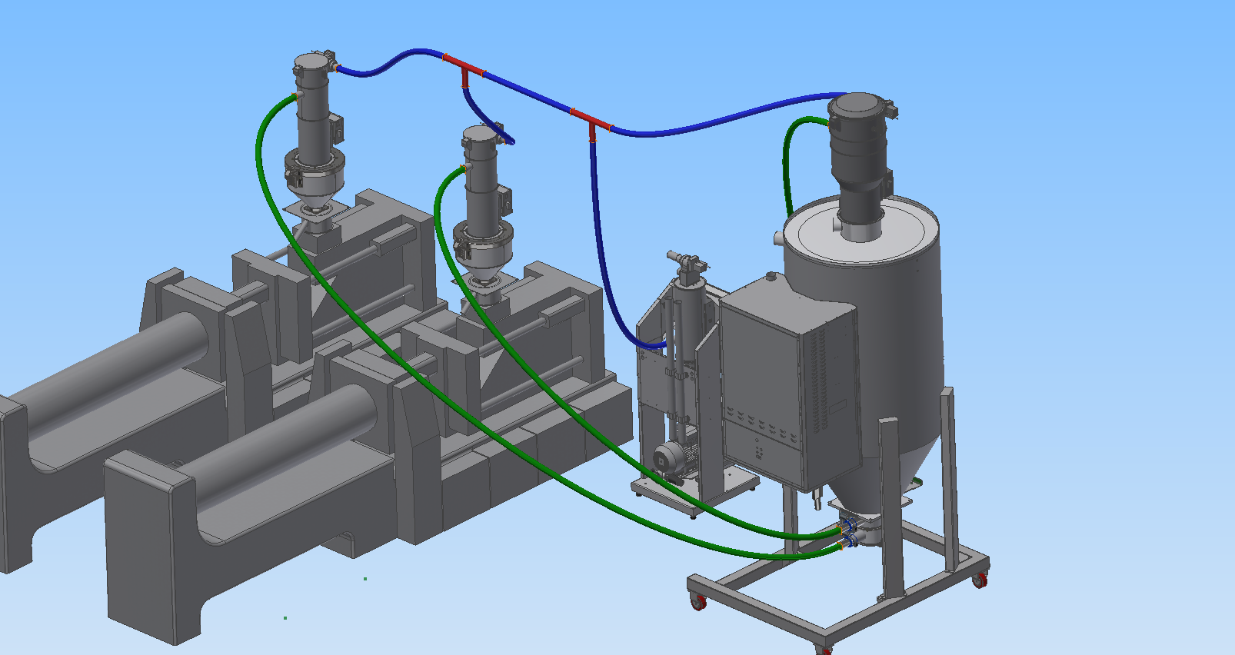This screenshot has height=655, width=1235.
Task: Select the green hose connectors at the dryer outlet
Action: click(847, 535)
